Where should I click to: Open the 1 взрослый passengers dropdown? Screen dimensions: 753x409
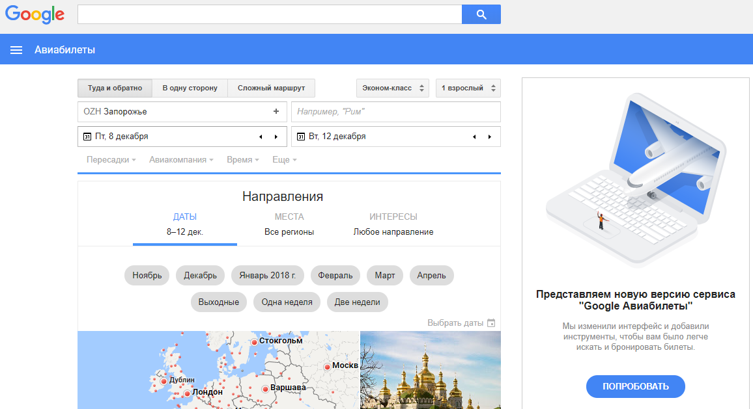click(468, 88)
